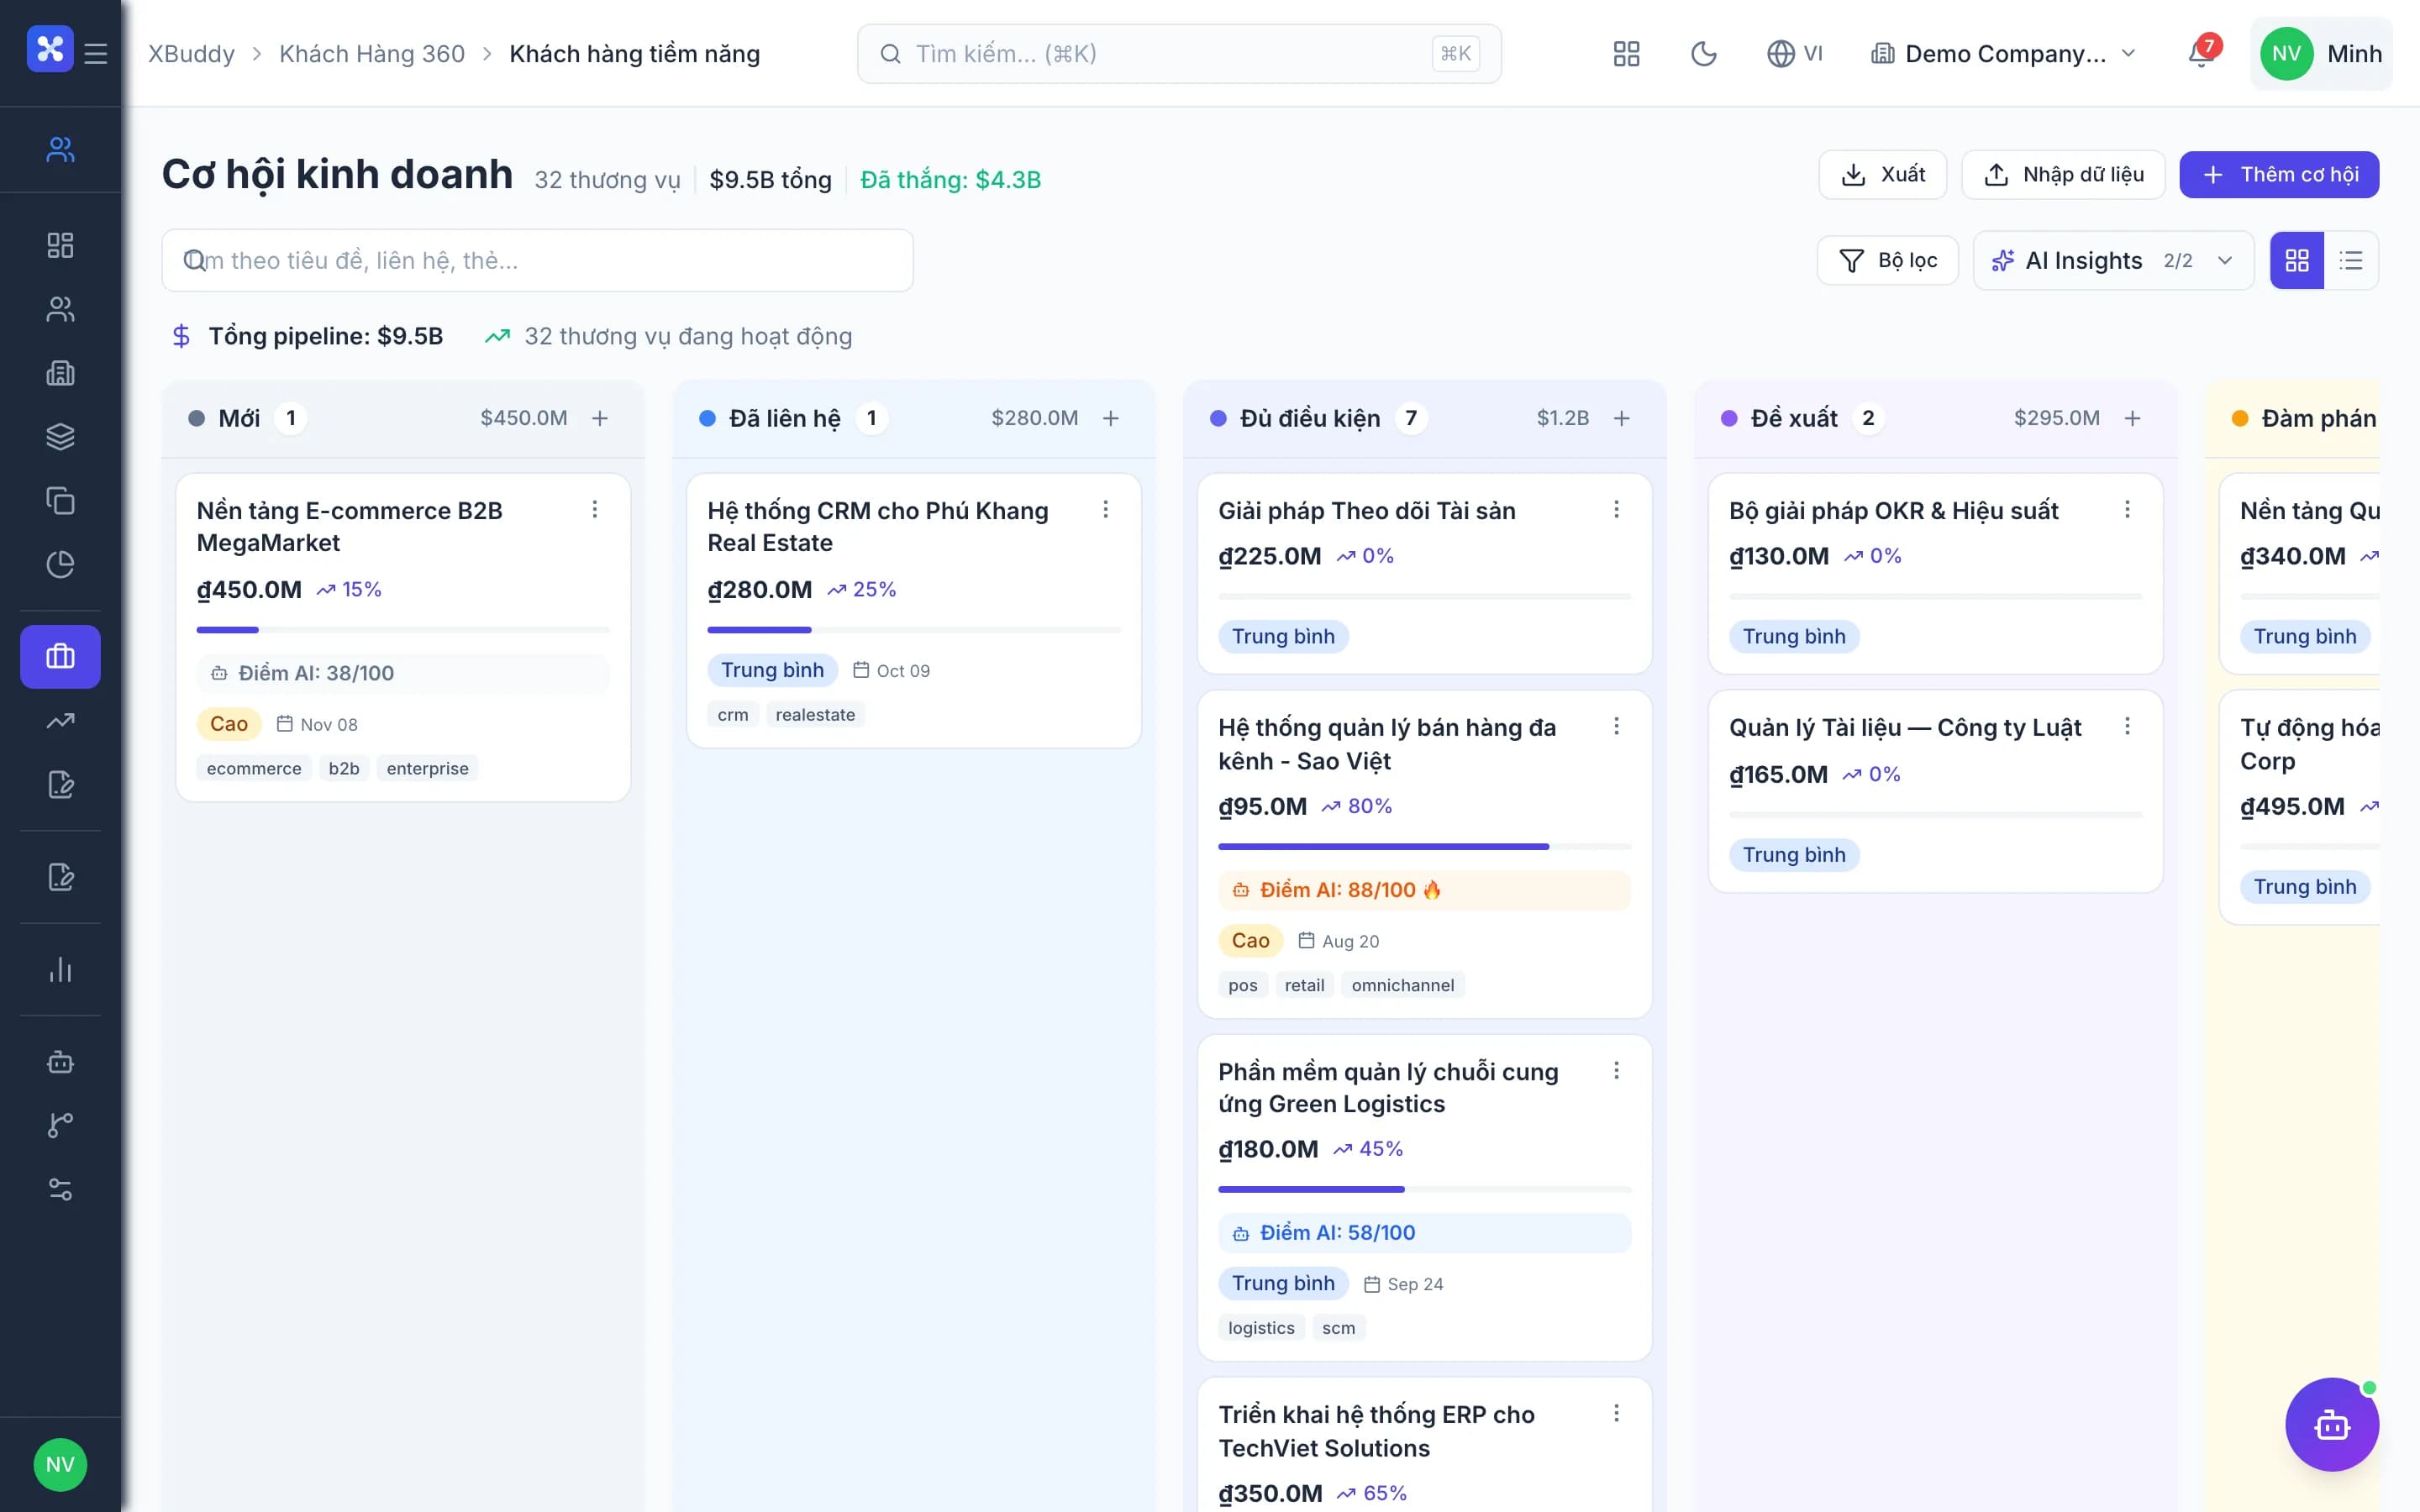The image size is (2420, 1512).
Task: Add a deal to the Đề xuất column
Action: (x=2133, y=418)
